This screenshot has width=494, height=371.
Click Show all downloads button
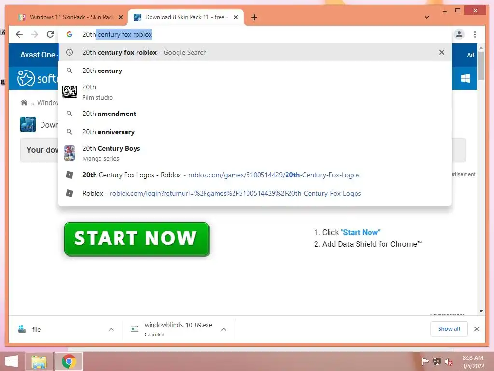(449, 329)
